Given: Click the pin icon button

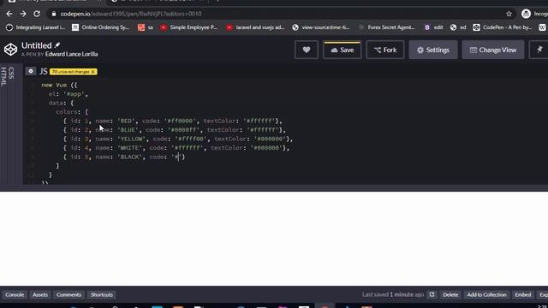Looking at the screenshot, I should point(539,50).
